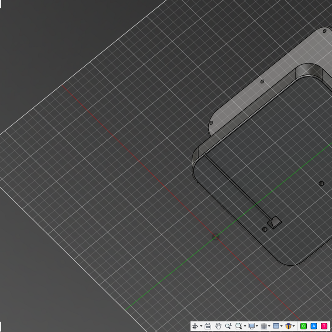The image size is (332, 332).
Task: Expand the Zoom Window dropdown arrow
Action: pyautogui.click(x=245, y=326)
